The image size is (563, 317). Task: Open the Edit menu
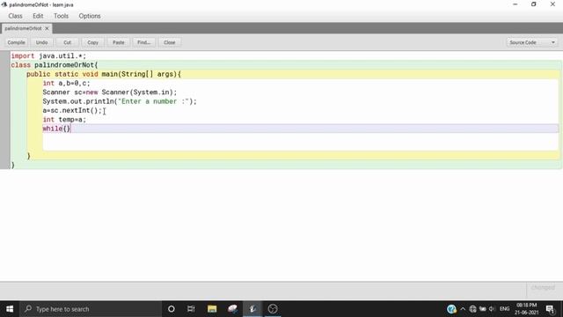point(38,16)
